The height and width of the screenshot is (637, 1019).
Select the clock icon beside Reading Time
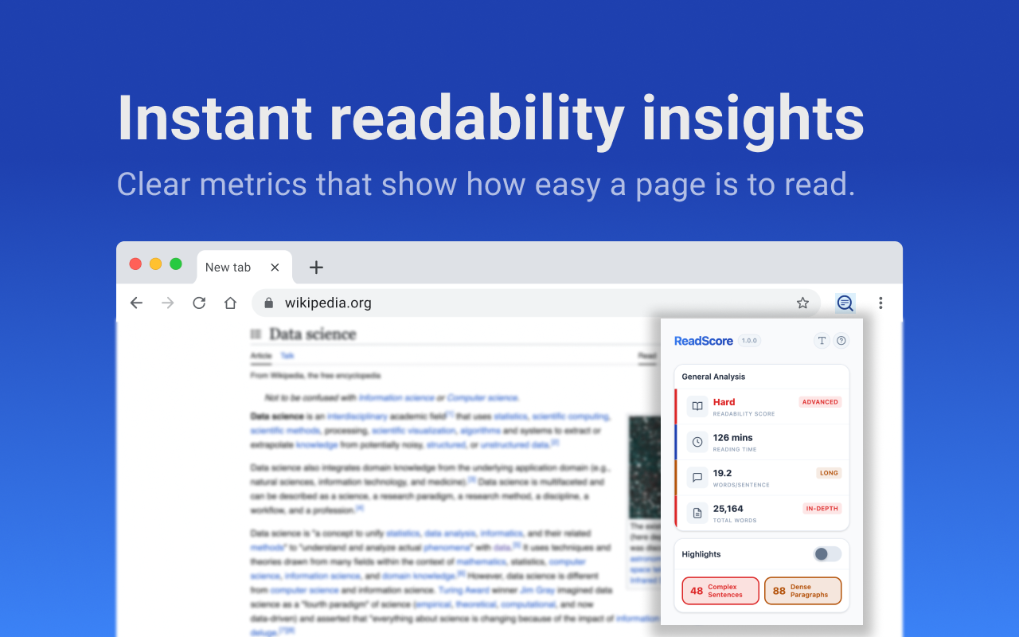pos(697,442)
